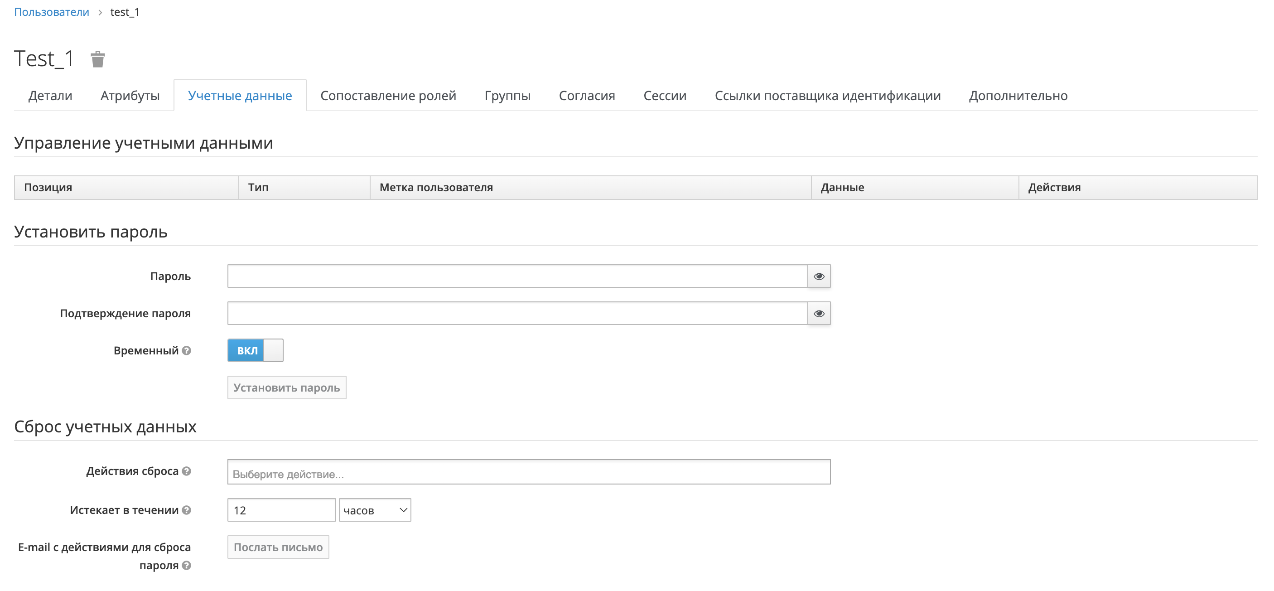1274x591 pixels.
Task: Open the часов time unit dropdown
Action: [375, 510]
